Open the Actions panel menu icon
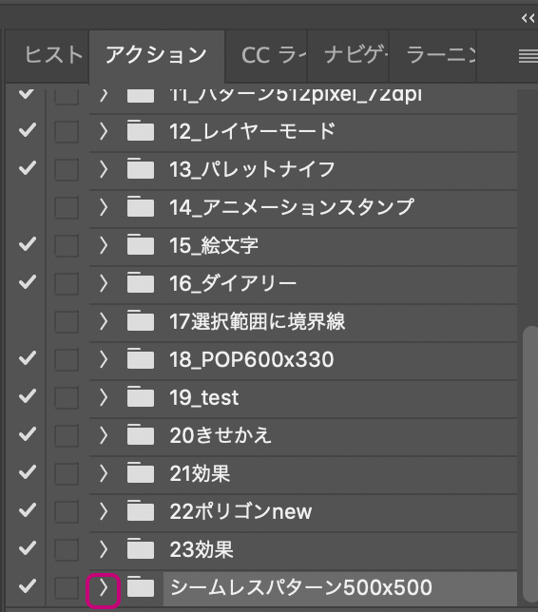This screenshot has height=612, width=538. tap(528, 56)
